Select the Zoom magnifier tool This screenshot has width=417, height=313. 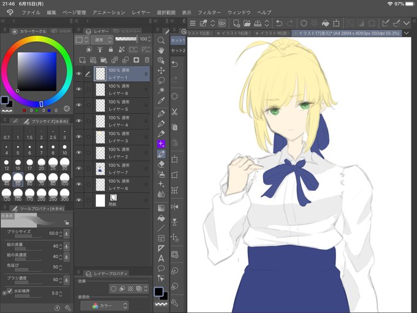161,40
